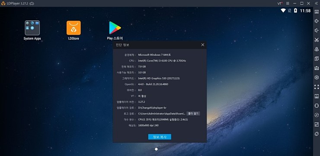Click the Wi-Fi status icon
The width and height of the screenshot is (320, 156).
283,11
